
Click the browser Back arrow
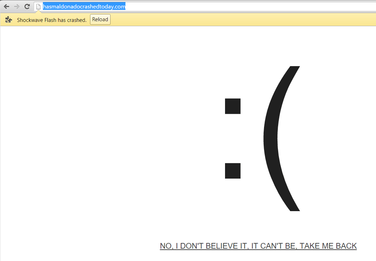coord(6,6)
